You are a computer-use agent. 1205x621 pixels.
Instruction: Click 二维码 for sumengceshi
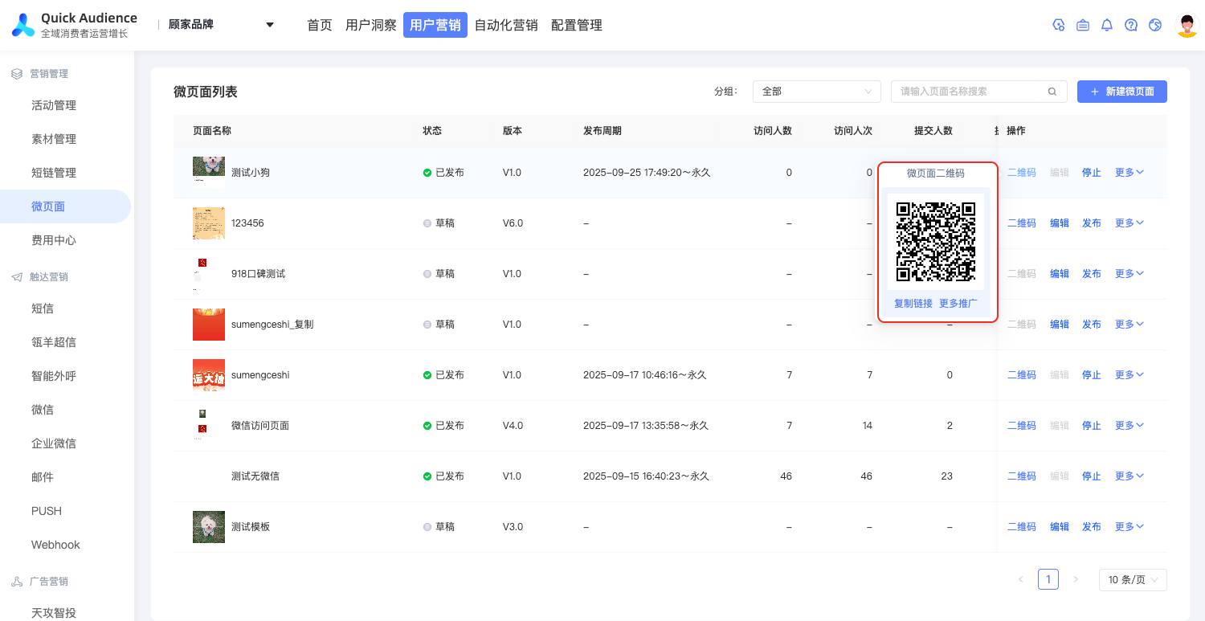[1022, 375]
